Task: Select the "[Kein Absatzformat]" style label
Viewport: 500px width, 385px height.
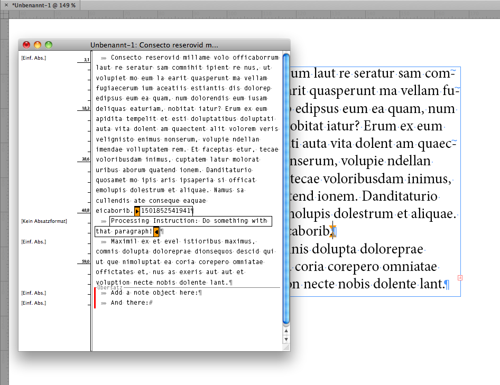Action: coord(43,221)
